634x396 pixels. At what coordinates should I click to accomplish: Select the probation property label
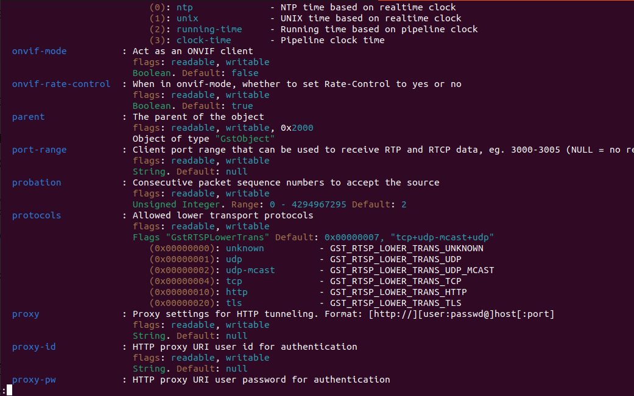tap(37, 182)
